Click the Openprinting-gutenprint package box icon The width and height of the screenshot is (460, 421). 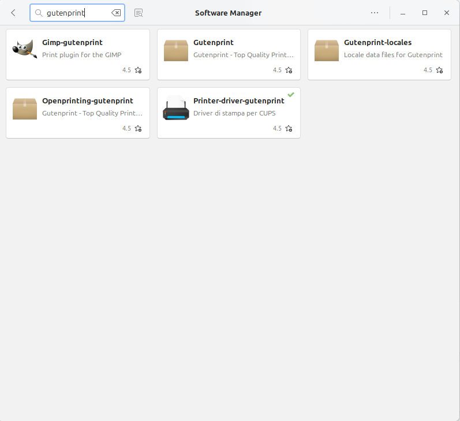point(24,109)
